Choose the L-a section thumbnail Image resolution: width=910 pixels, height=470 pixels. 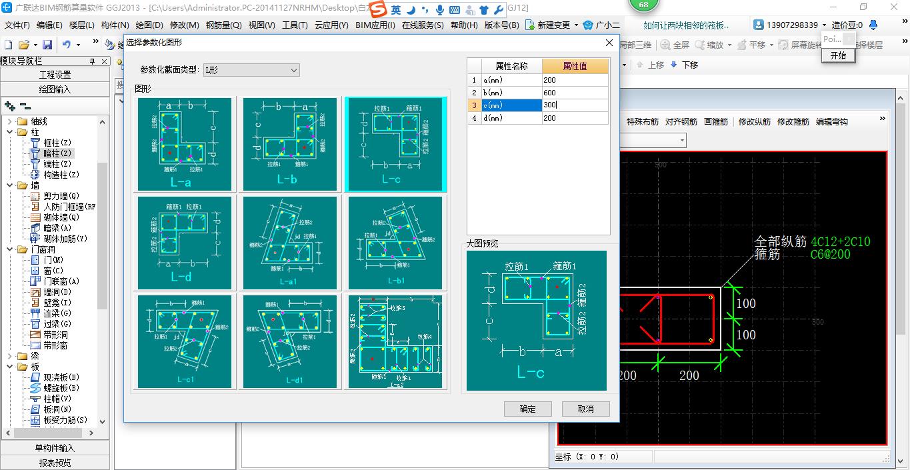point(185,144)
